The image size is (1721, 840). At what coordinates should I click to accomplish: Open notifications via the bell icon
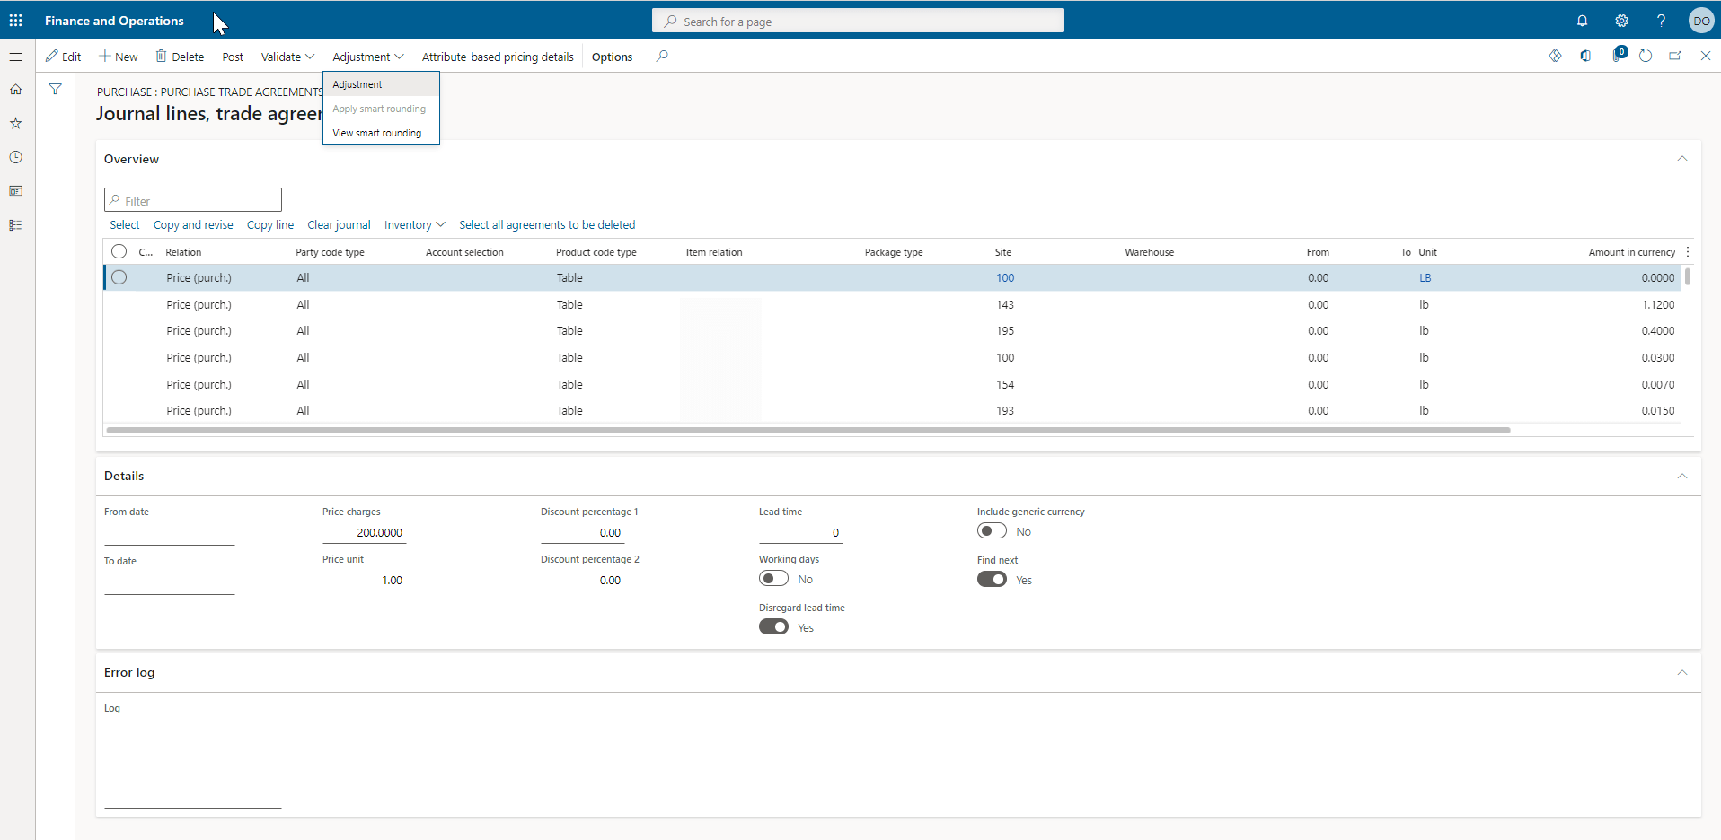[x=1582, y=20]
